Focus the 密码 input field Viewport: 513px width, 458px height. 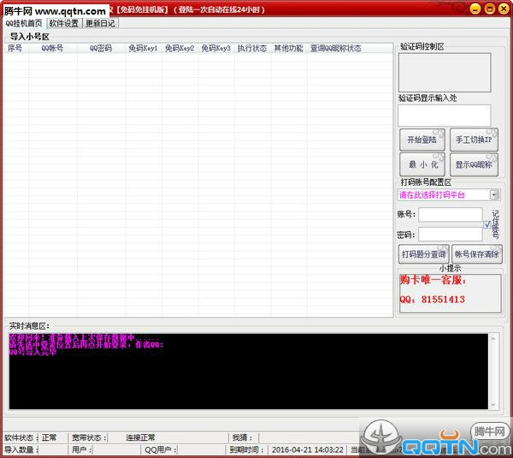click(451, 235)
